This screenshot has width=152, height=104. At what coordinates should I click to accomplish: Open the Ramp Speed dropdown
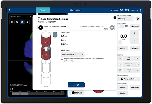point(72,54)
